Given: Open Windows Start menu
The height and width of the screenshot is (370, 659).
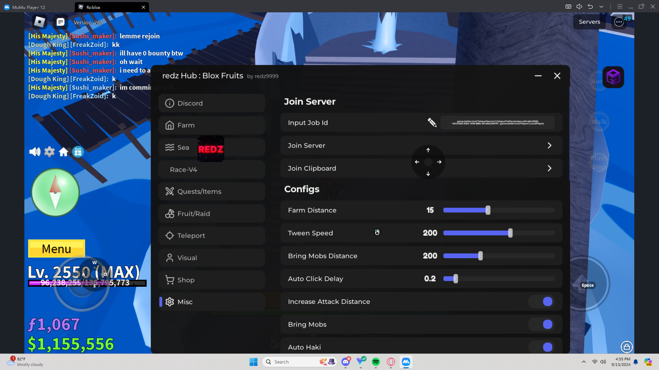Looking at the screenshot, I should [254, 362].
